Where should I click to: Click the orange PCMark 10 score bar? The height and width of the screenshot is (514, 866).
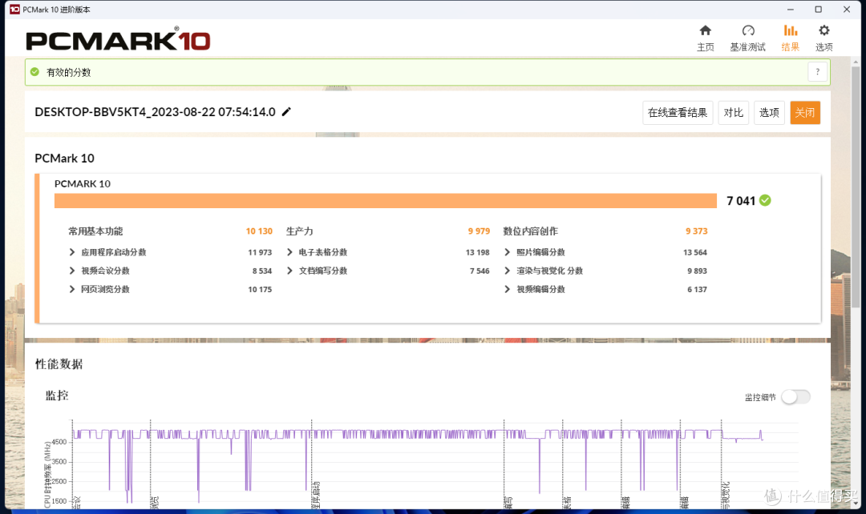pos(386,201)
